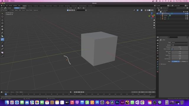Select the curve Radius tool
The height and width of the screenshot is (106, 189).
tap(2, 46)
